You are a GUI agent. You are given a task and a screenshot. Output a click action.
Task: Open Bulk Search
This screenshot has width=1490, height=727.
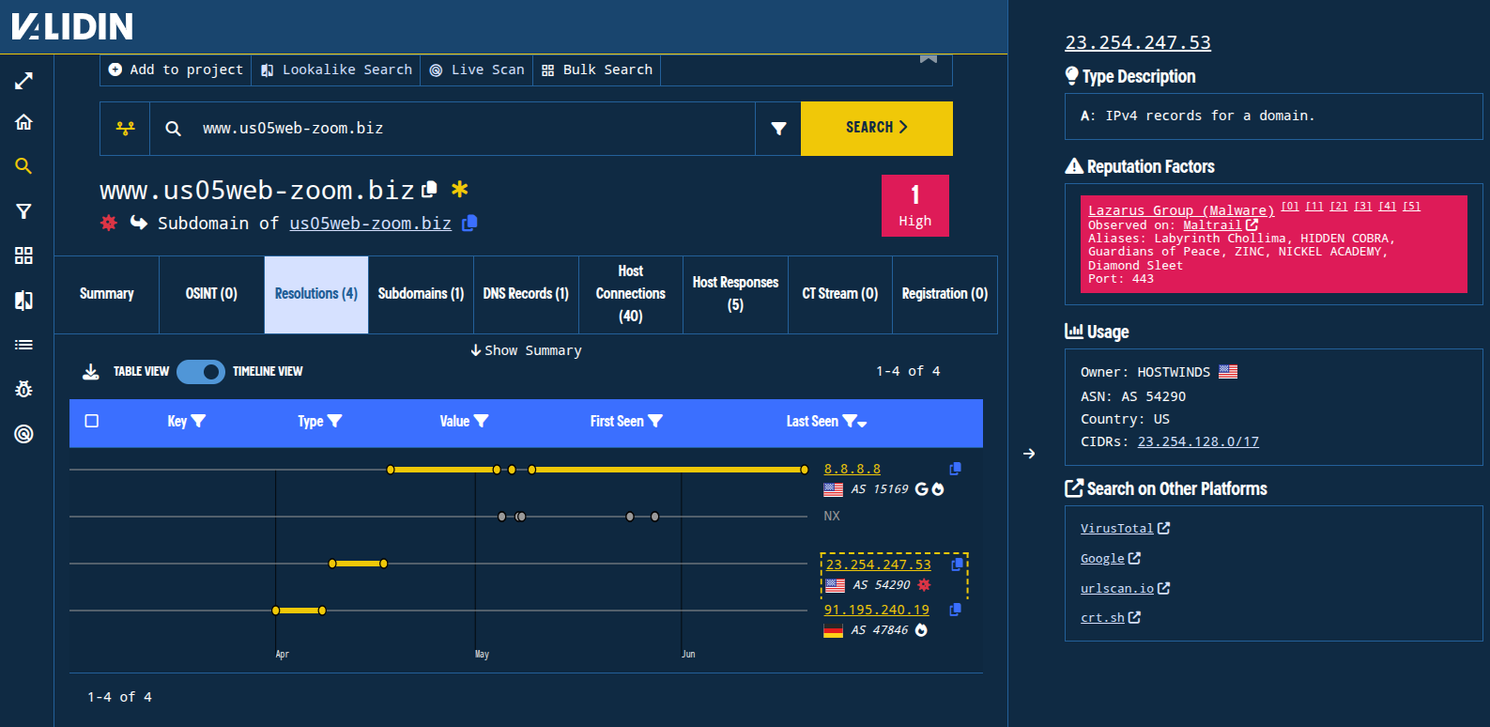pyautogui.click(x=597, y=70)
